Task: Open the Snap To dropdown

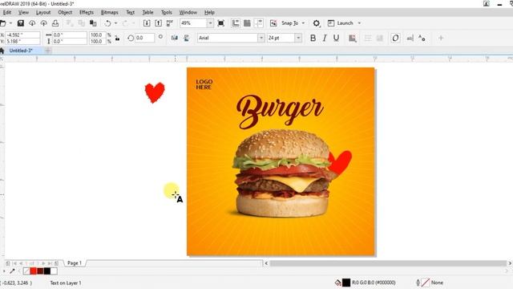Action: [303, 23]
